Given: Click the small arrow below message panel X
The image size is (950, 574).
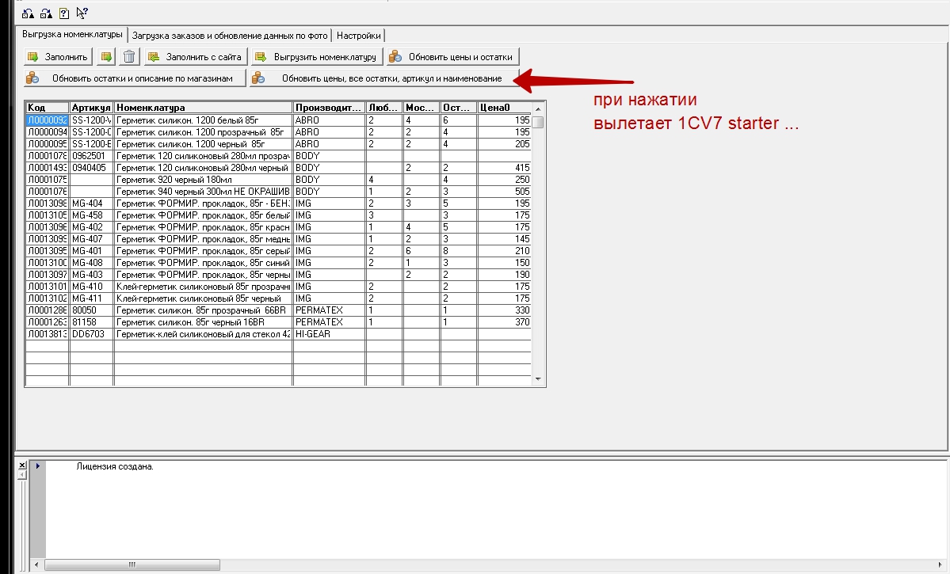Looking at the screenshot, I should pyautogui.click(x=22, y=475).
